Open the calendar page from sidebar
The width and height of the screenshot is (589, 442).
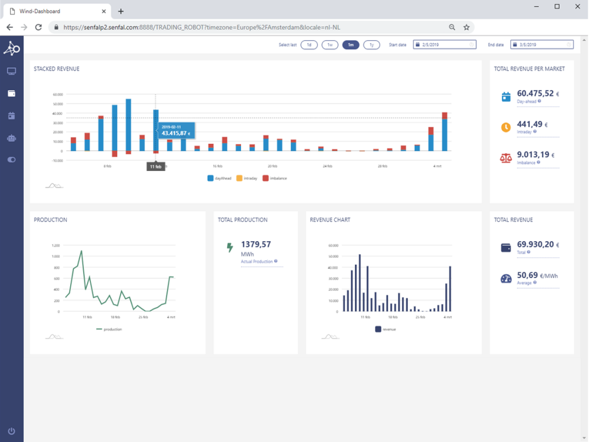click(x=12, y=116)
